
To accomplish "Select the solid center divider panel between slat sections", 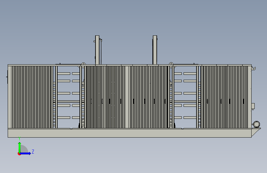I will pyautogui.click(x=127, y=97).
